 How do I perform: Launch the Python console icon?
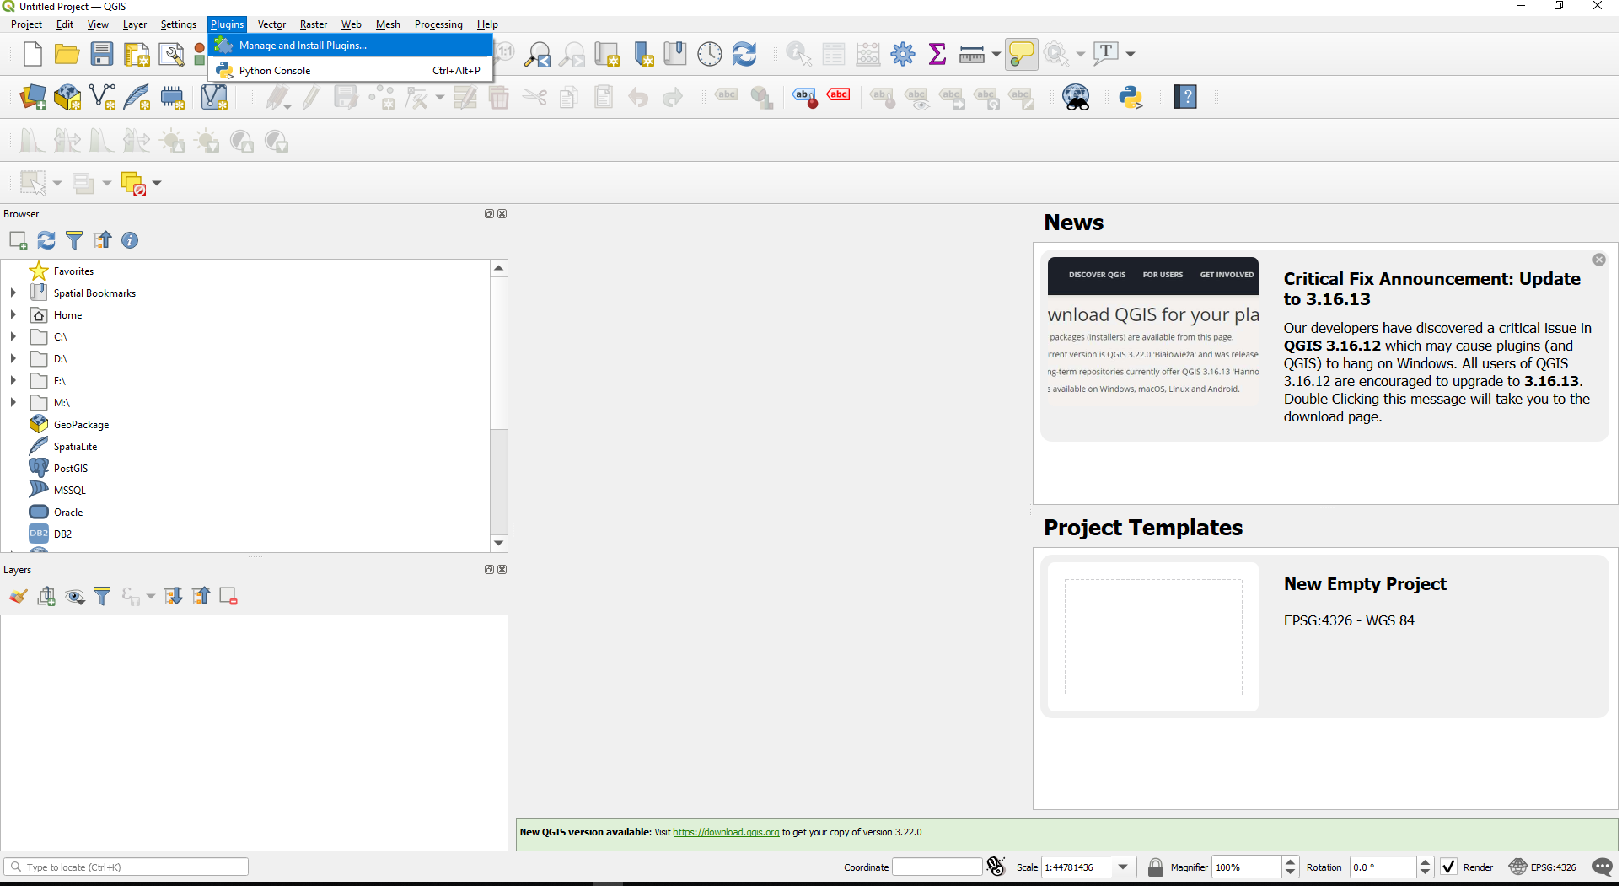(x=1132, y=97)
